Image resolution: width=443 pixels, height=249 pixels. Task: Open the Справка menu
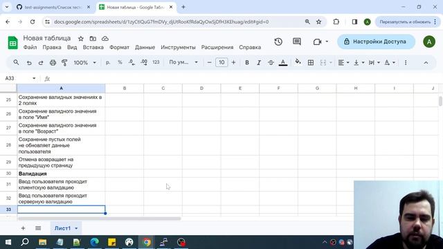[250, 48]
